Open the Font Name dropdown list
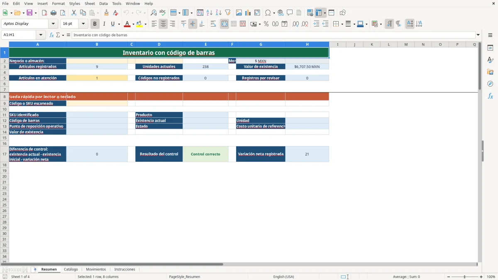This screenshot has width=498, height=280. [x=53, y=24]
